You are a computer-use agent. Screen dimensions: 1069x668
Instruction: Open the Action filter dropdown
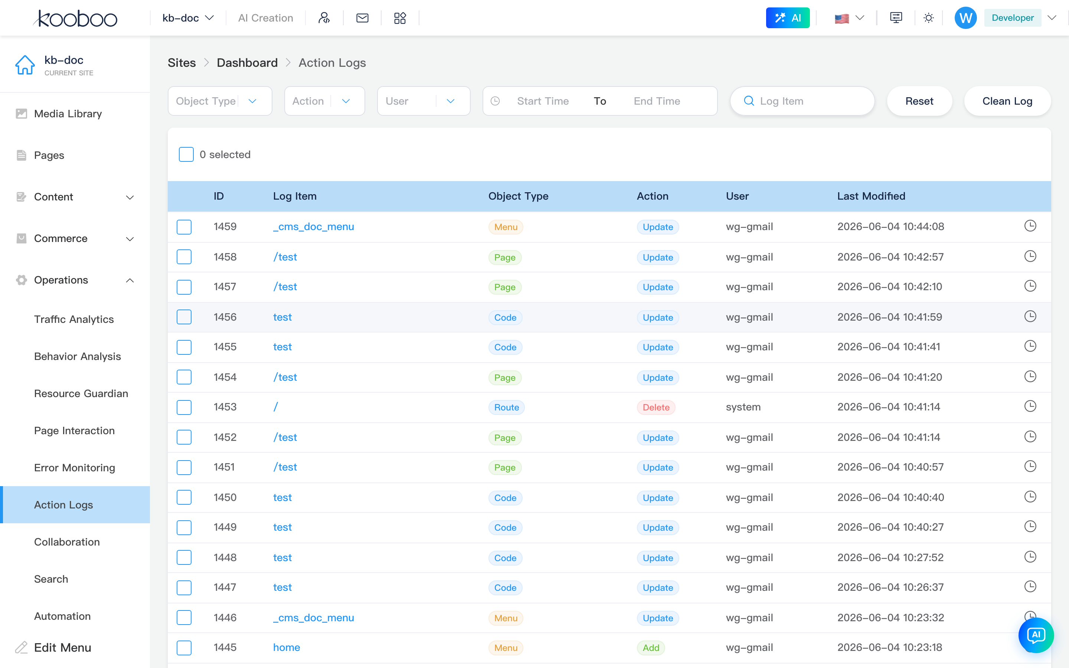click(x=325, y=101)
